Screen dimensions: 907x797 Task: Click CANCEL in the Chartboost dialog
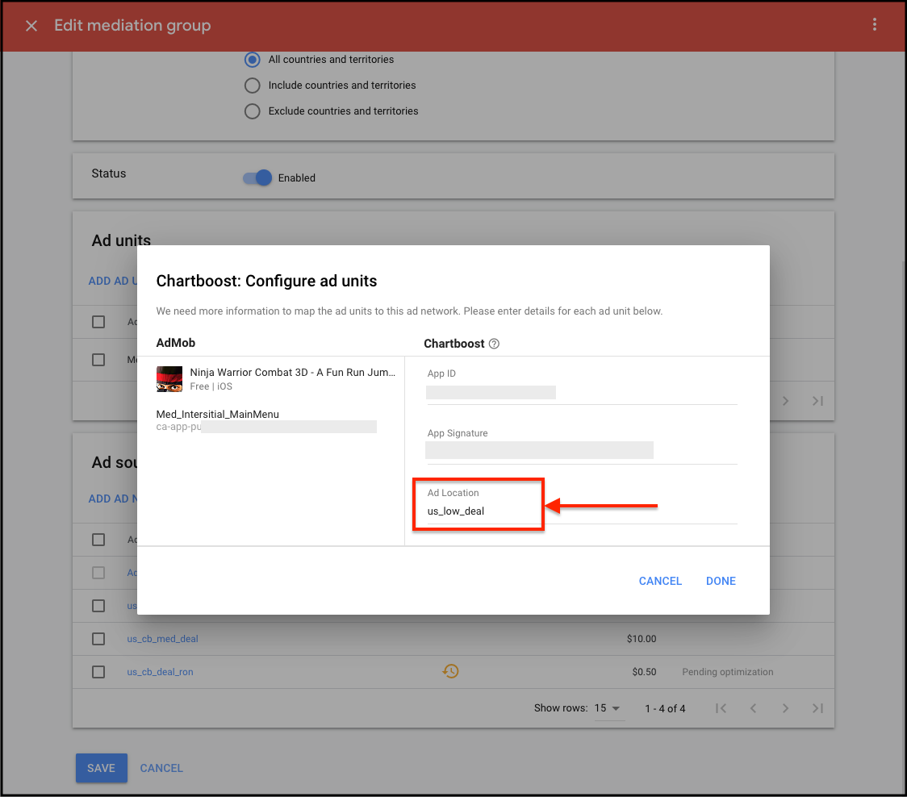(660, 581)
